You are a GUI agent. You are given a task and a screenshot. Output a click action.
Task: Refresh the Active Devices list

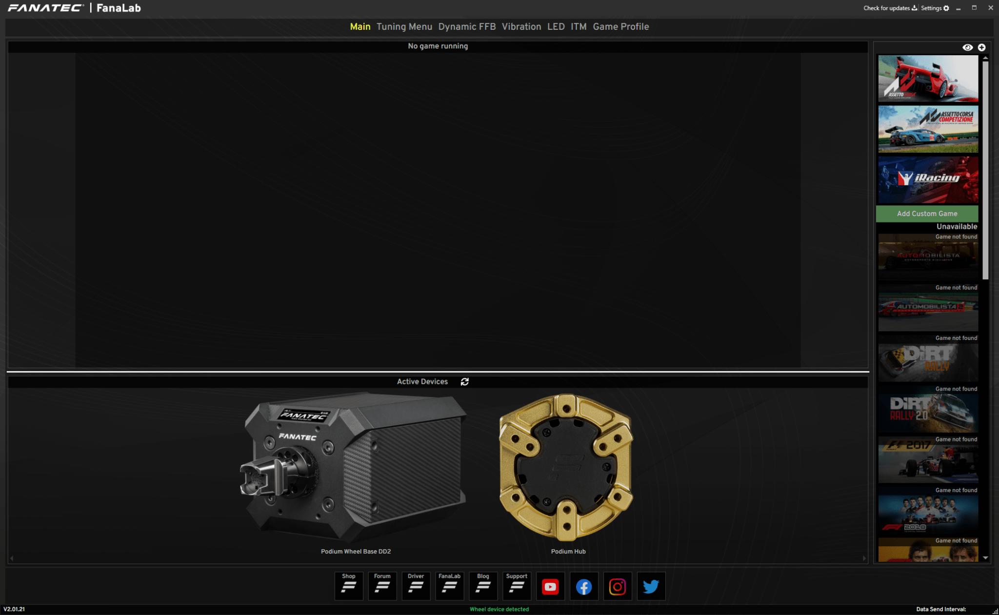(x=465, y=381)
